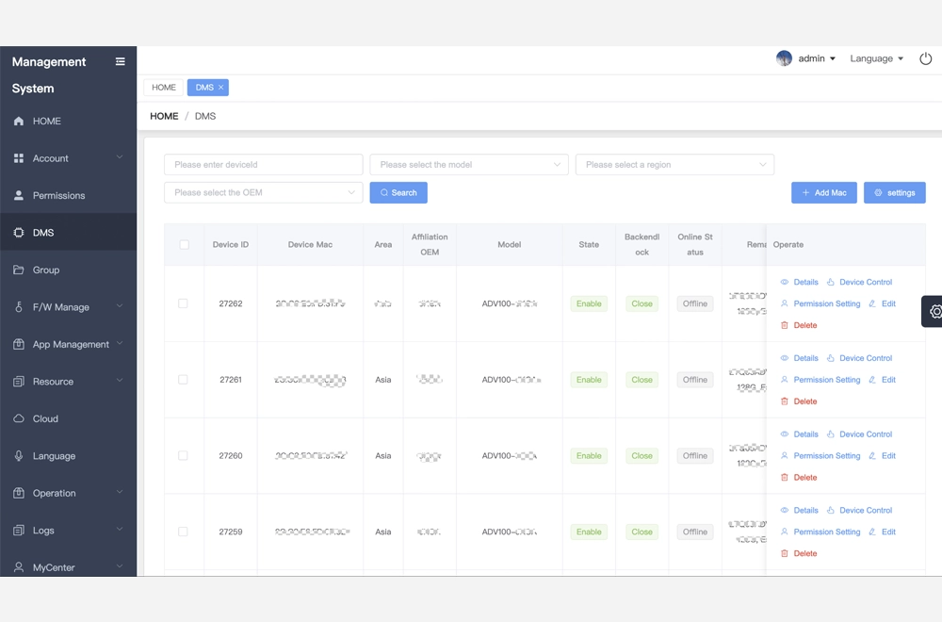Switch to the HOME tab
This screenshot has height=622, width=942.
(x=163, y=87)
